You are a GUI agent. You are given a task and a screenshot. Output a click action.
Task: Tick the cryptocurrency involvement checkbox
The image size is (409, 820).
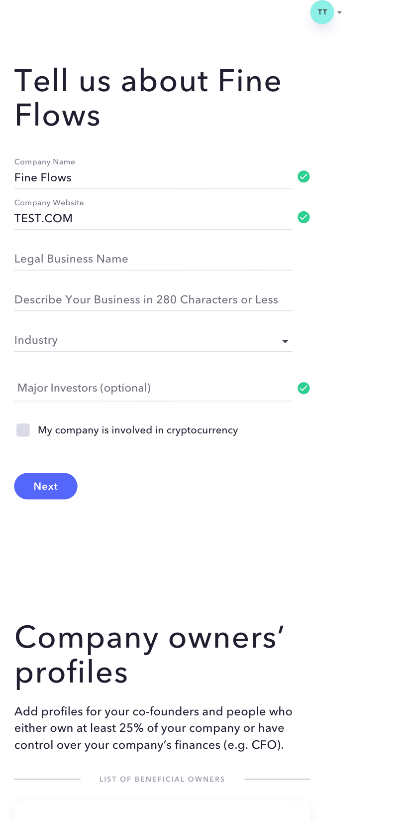pos(23,430)
